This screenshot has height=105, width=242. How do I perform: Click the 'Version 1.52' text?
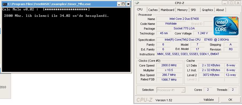(164, 100)
